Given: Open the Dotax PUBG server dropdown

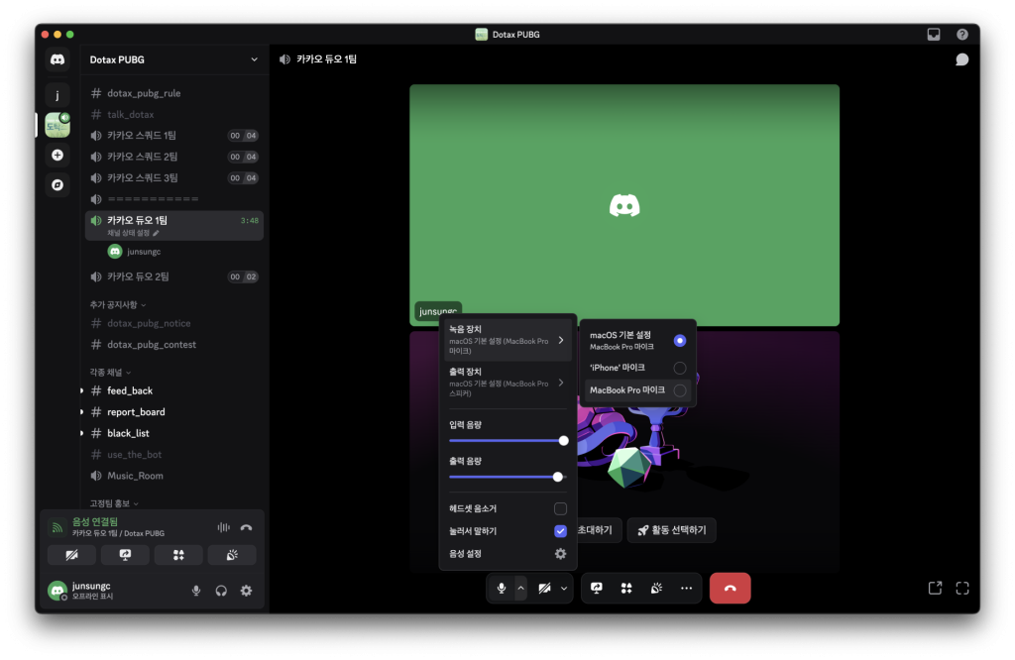Looking at the screenshot, I should coord(254,59).
